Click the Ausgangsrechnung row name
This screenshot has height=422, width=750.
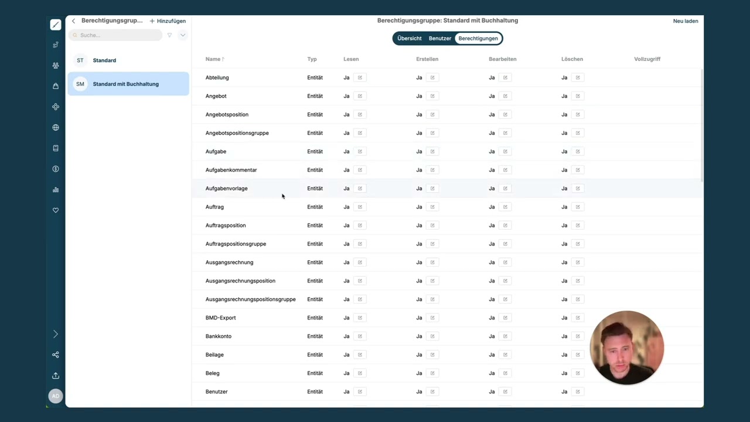[229, 262]
